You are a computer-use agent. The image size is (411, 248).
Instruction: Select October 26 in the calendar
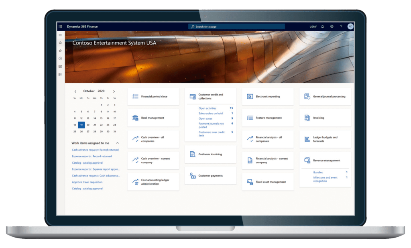81,132
